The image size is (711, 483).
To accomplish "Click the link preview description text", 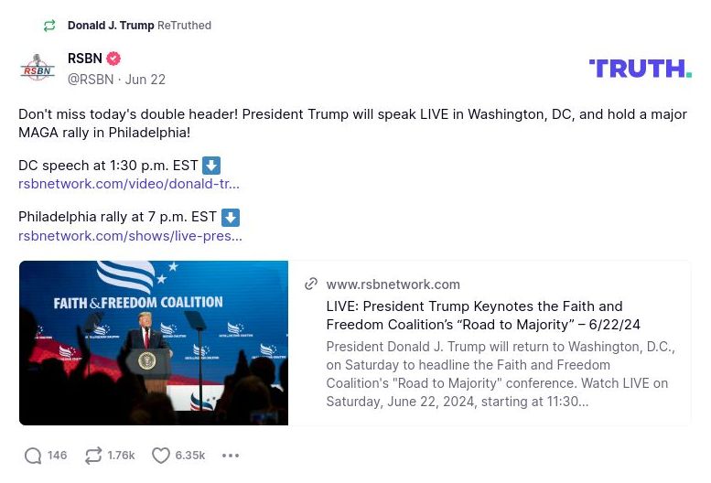I will pos(500,374).
